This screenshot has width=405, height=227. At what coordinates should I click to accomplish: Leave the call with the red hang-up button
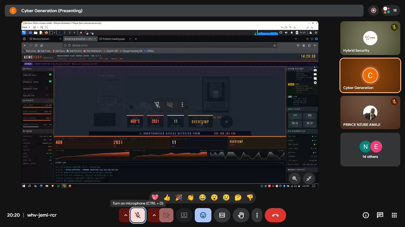point(275,215)
